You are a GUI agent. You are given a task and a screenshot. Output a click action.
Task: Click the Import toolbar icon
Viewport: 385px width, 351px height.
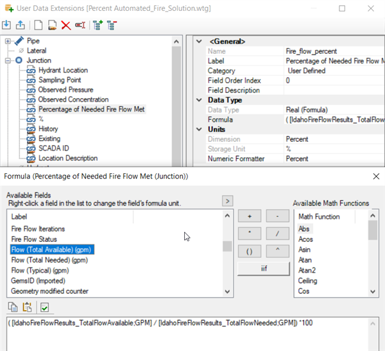pyautogui.click(x=6, y=26)
